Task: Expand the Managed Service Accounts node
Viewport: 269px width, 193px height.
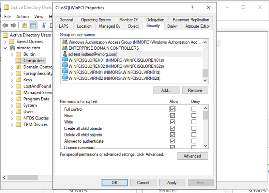Action: pyautogui.click(x=12, y=93)
